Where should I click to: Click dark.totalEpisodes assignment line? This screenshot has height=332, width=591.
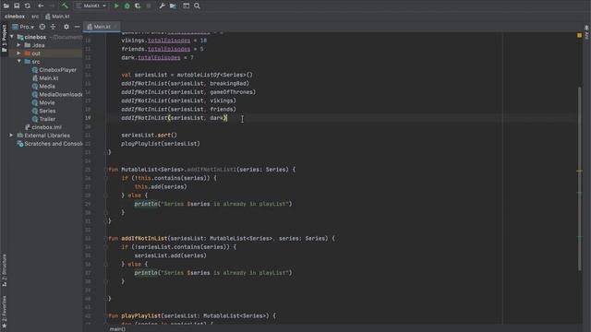(x=157, y=57)
